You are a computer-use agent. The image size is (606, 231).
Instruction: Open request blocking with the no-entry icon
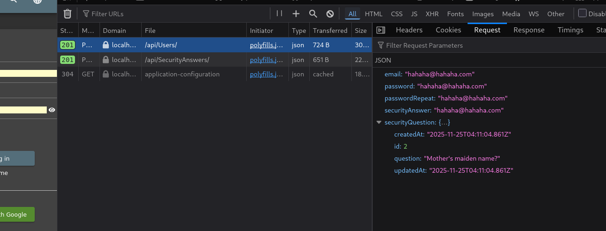tap(330, 14)
